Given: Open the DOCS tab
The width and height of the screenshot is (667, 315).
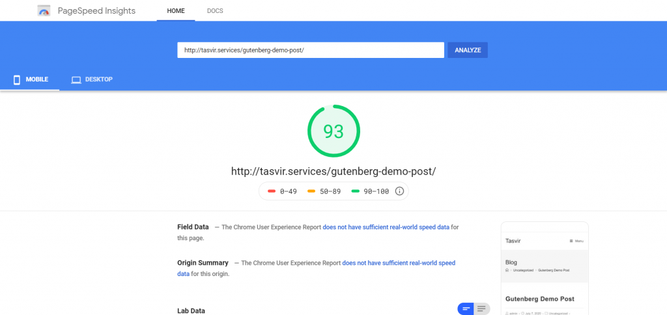Looking at the screenshot, I should click(215, 11).
